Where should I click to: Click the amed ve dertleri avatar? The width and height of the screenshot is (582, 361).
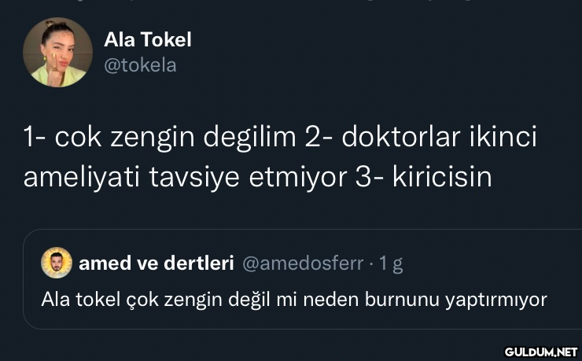56,263
